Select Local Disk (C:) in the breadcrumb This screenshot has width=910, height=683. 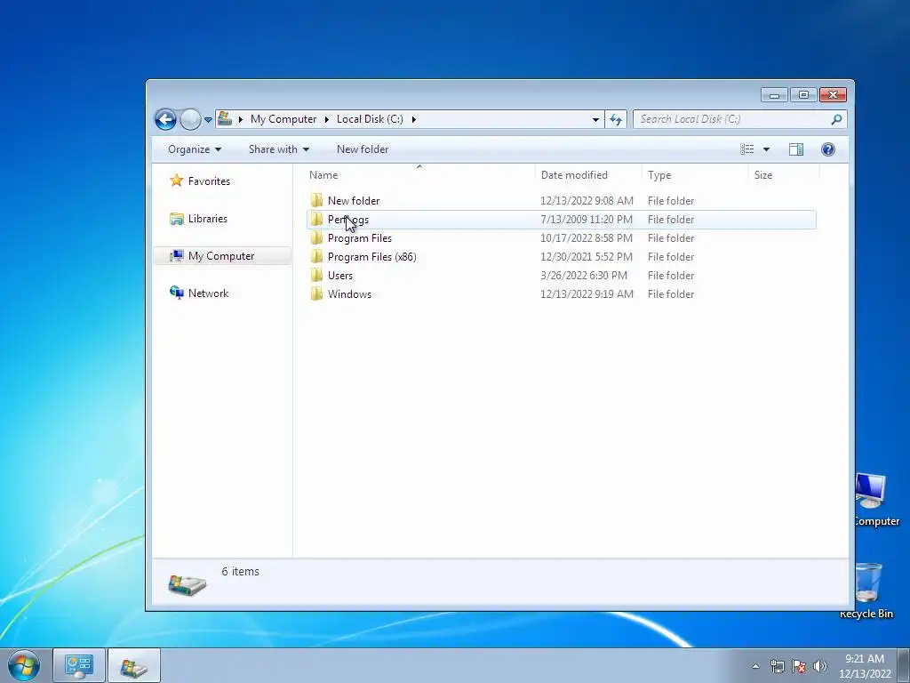coord(370,119)
